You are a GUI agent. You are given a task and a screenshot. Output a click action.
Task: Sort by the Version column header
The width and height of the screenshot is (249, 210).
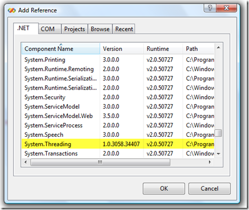pos(122,49)
